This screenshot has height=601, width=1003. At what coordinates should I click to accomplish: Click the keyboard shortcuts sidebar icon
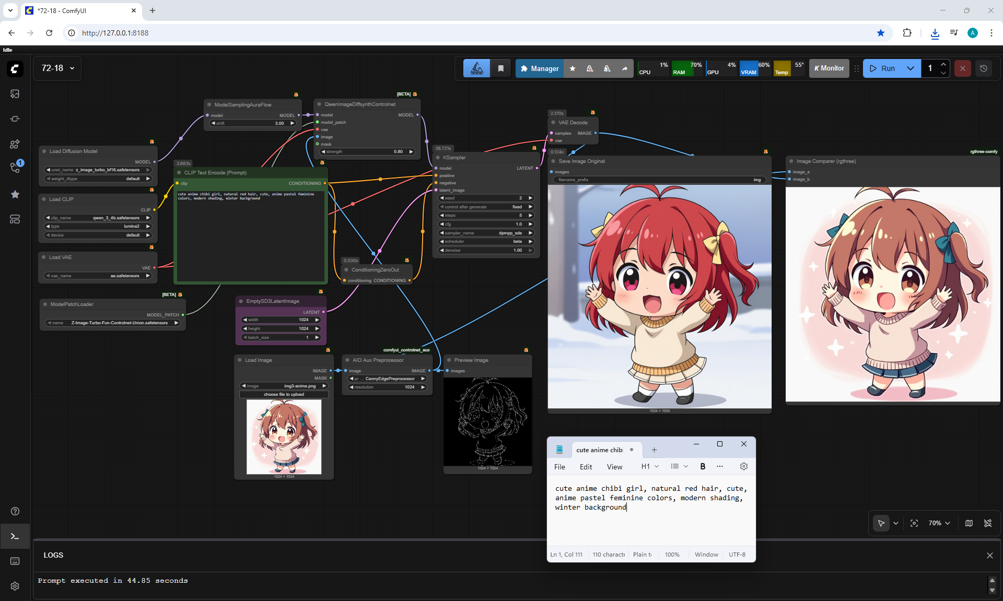click(x=15, y=561)
